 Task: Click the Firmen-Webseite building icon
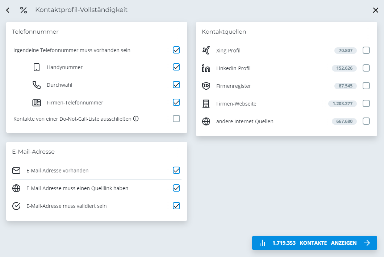[x=206, y=103]
